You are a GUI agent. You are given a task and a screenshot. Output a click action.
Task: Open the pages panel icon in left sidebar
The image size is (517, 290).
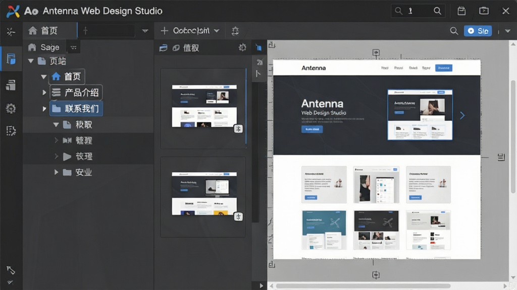(11, 59)
